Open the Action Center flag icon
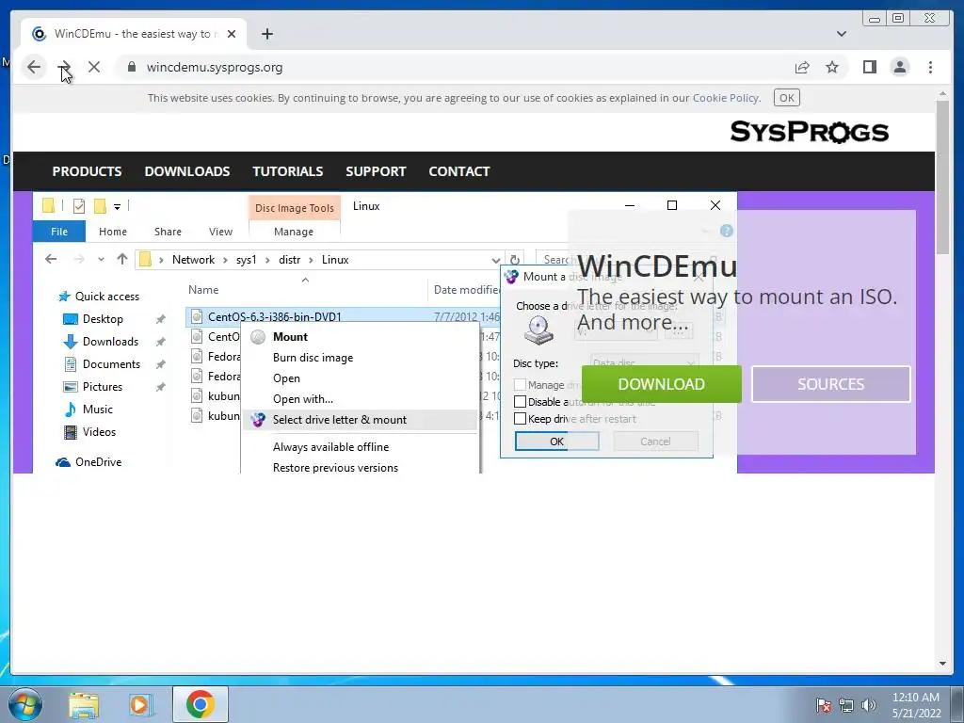Image resolution: width=964 pixels, height=723 pixels. [824, 705]
